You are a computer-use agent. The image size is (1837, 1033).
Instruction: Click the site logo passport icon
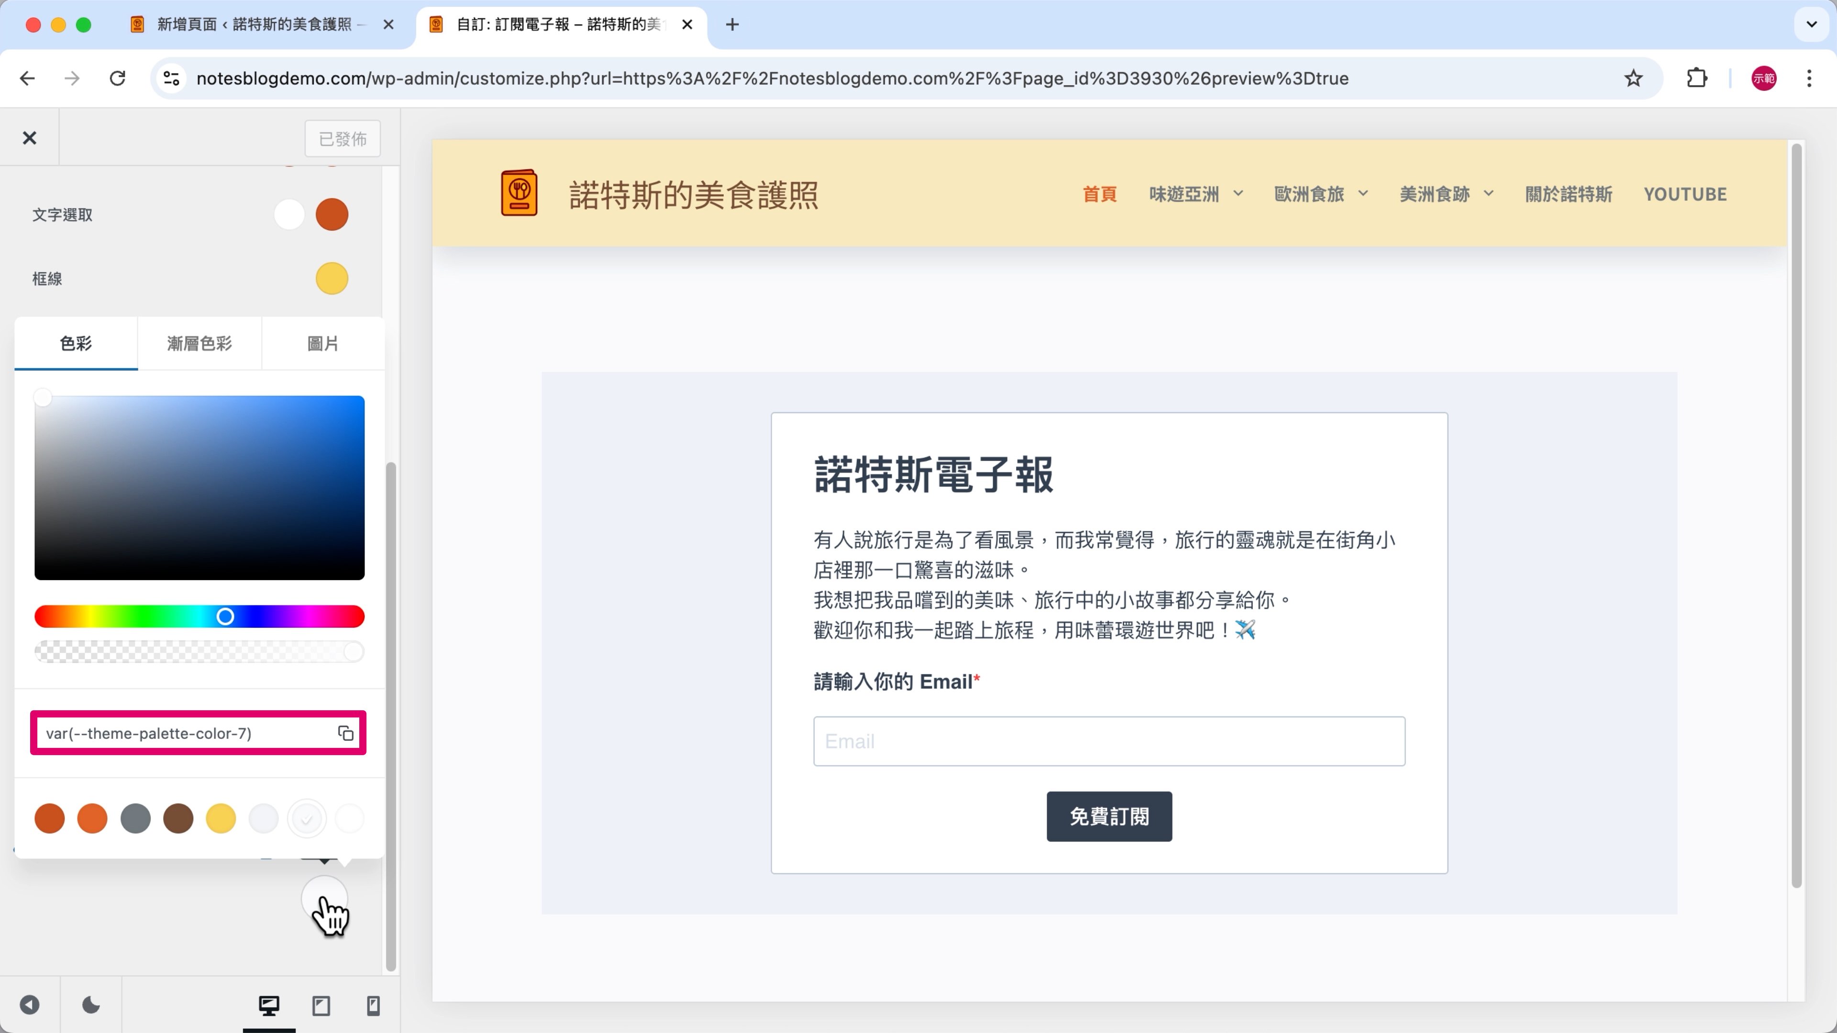tap(519, 193)
